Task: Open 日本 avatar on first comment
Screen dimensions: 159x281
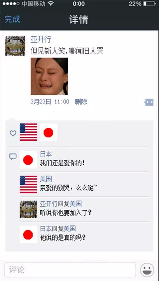Action: (28, 160)
